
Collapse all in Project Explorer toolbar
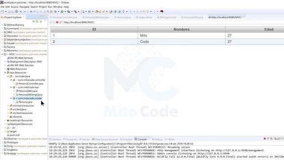pyautogui.click(x=34, y=21)
